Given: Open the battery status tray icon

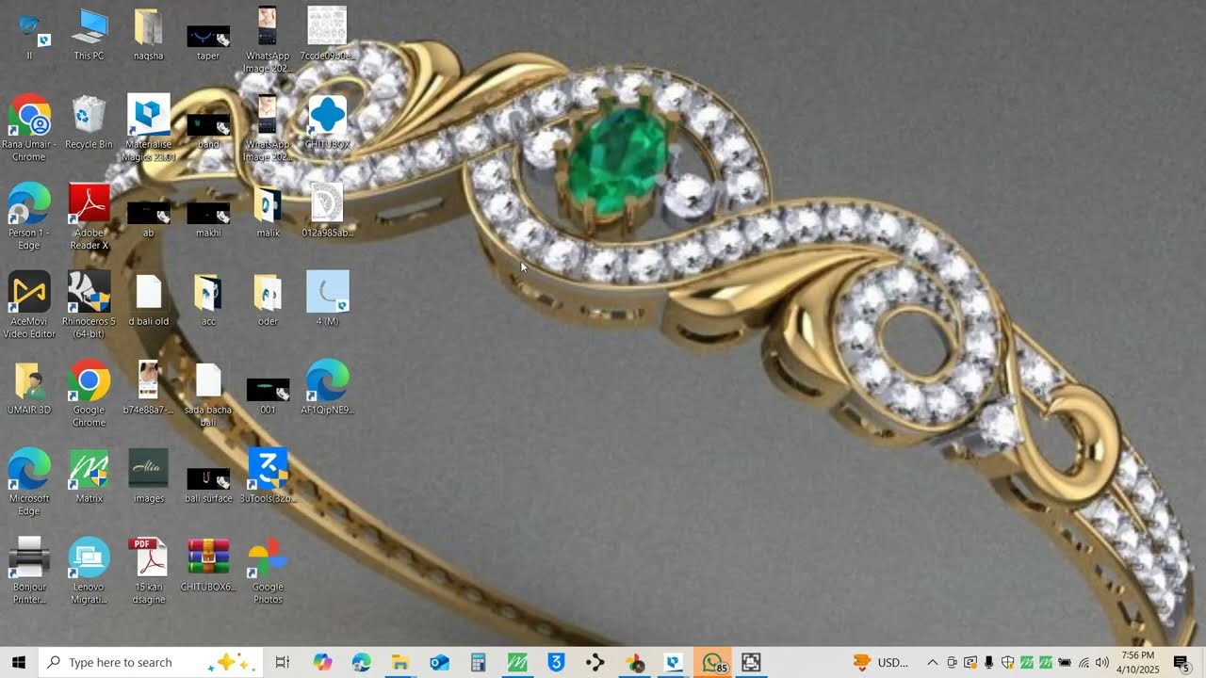Looking at the screenshot, I should (1065, 662).
